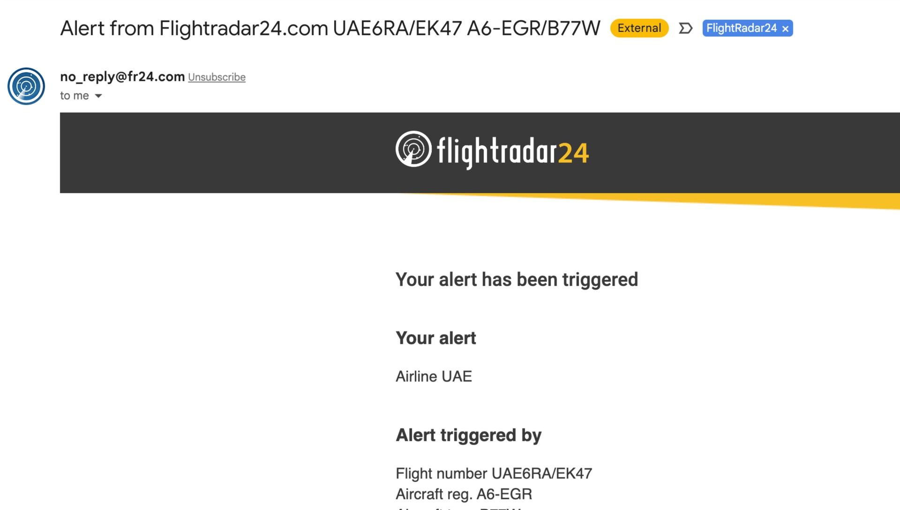The image size is (900, 510).
Task: Click the yellow '24' in the logo
Action: [x=574, y=153]
